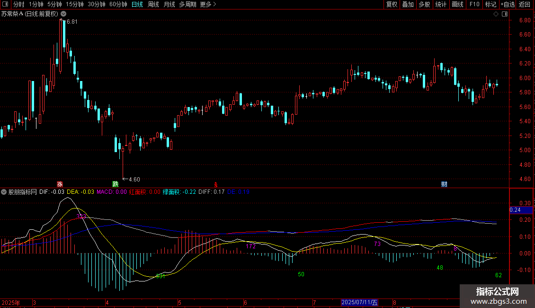Click the blue 财 marker icon

(444, 184)
